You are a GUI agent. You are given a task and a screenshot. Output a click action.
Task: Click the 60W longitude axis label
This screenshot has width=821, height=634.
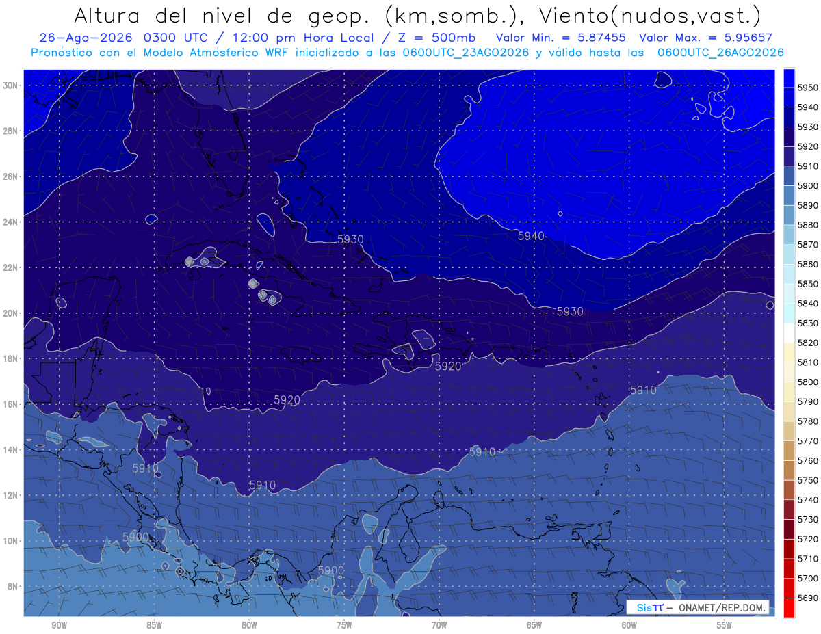629,625
